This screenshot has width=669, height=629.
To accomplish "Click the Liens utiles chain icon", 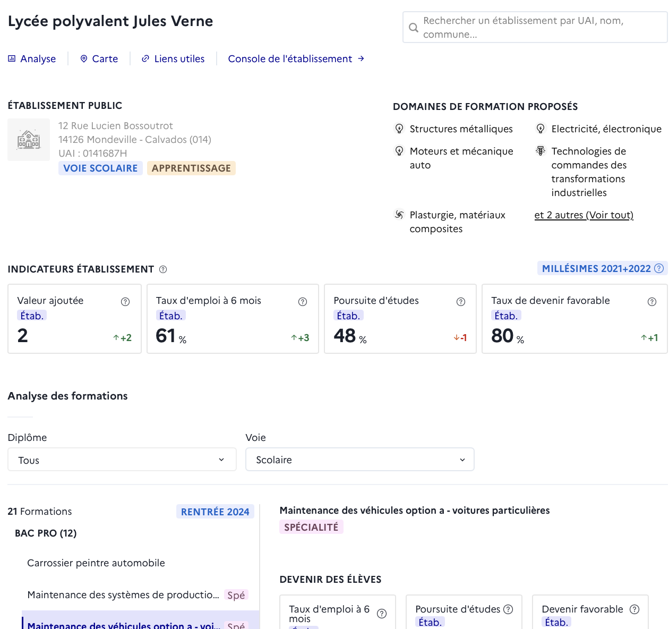I will [x=145, y=59].
